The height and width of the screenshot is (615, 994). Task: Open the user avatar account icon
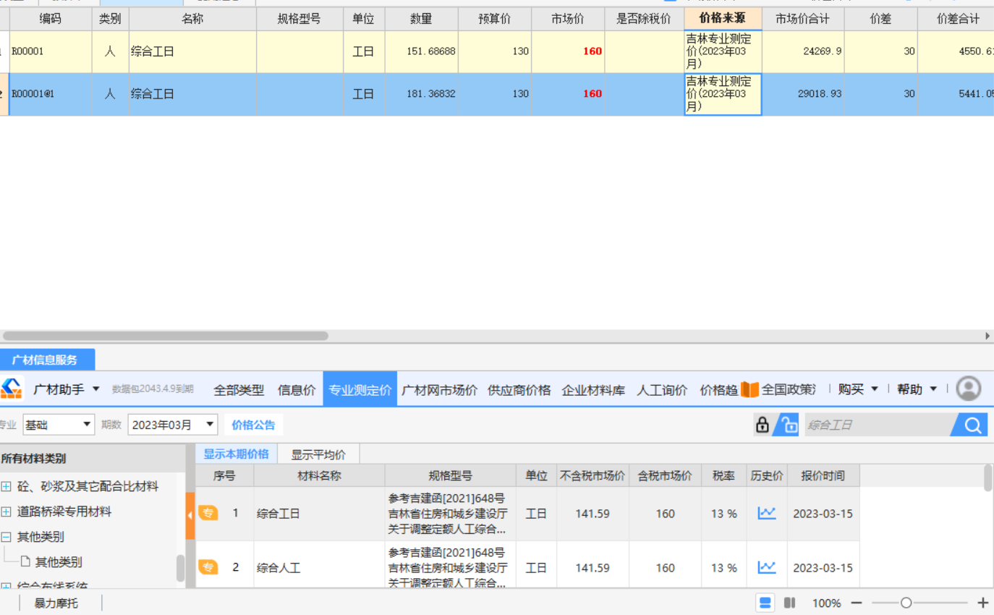click(968, 389)
